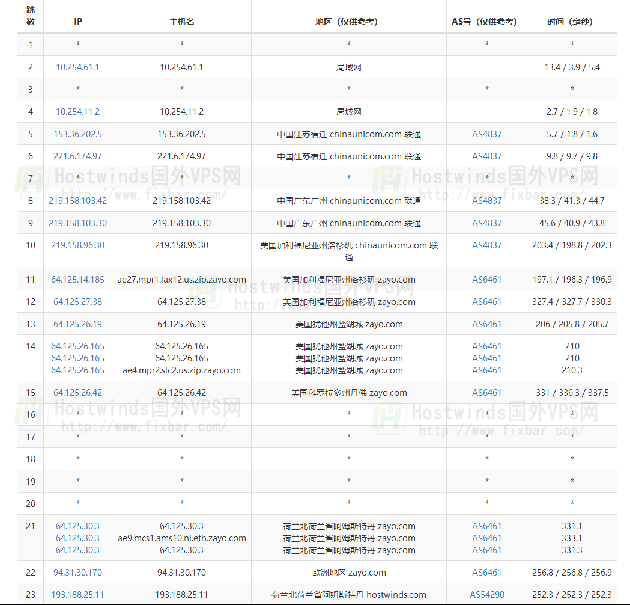Click time value 203.4 / 198.8 / 202.3
Viewport: 630px width, 605px height.
point(572,245)
